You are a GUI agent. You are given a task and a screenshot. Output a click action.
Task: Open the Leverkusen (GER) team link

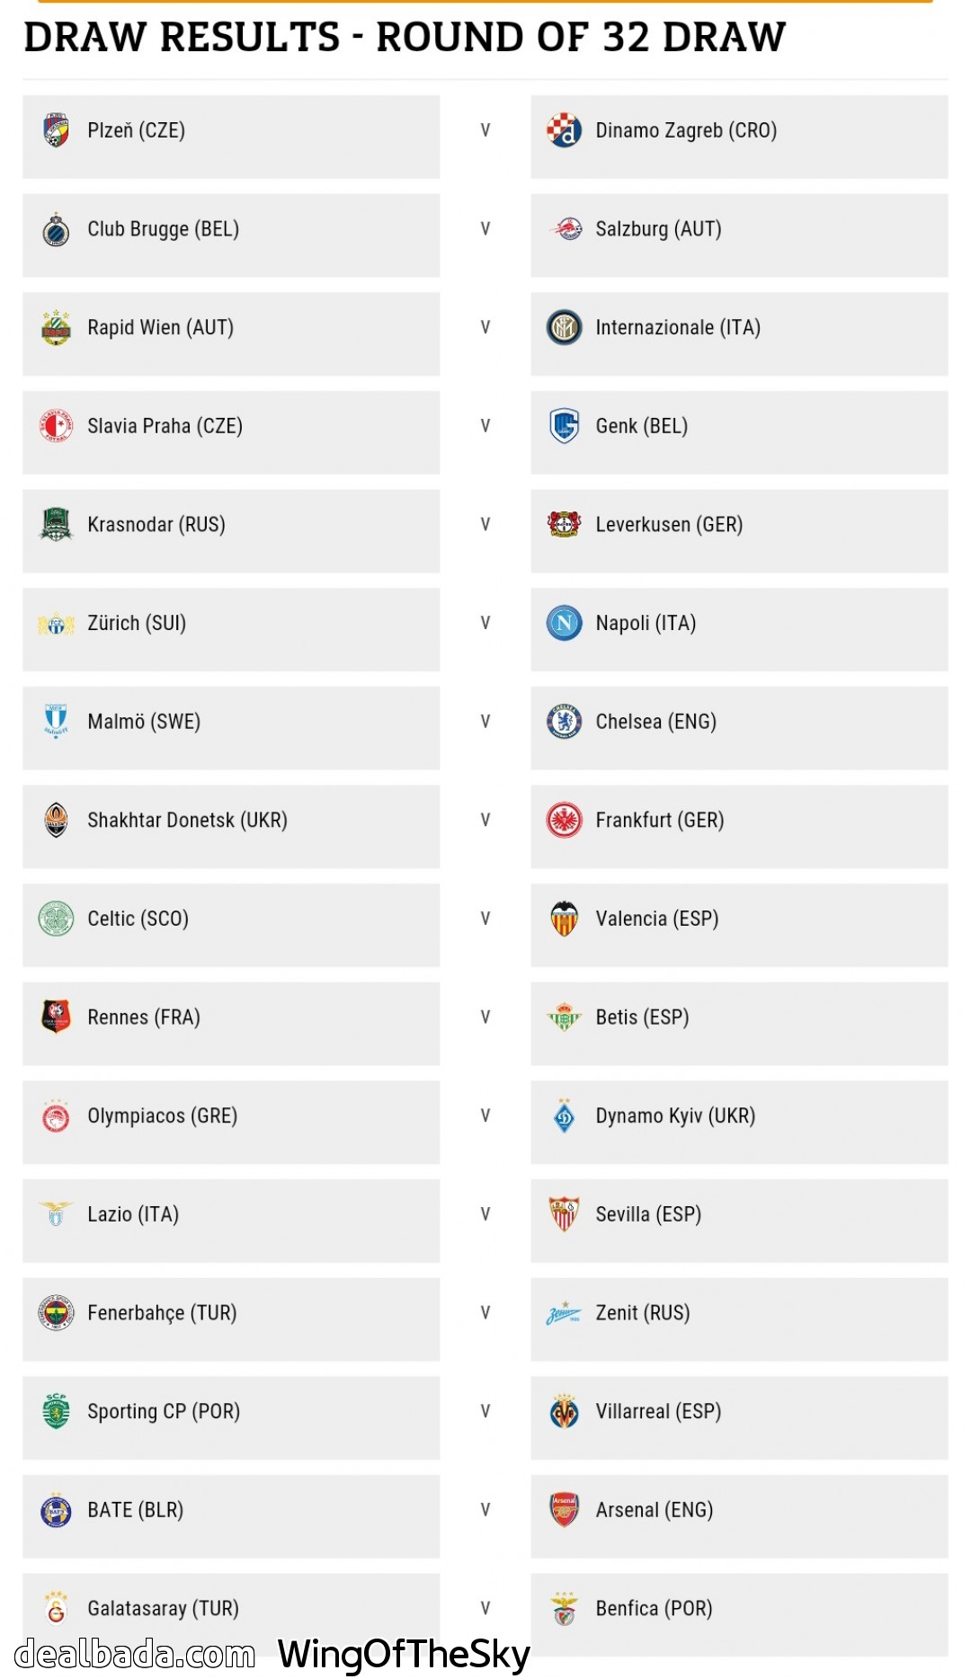coord(669,525)
